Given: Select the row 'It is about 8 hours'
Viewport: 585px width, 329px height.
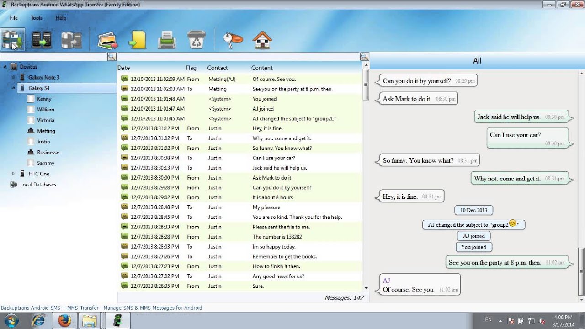Looking at the screenshot, I should (240, 197).
